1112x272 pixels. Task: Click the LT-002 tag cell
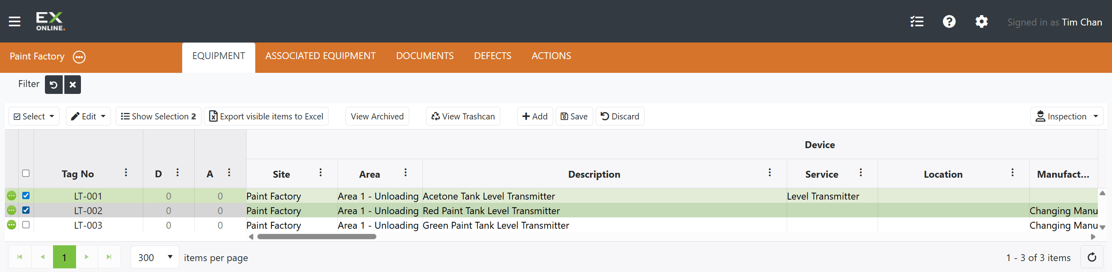click(x=88, y=211)
